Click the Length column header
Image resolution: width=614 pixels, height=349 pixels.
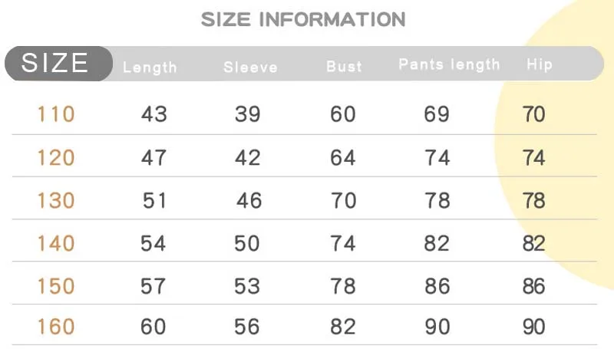(150, 67)
